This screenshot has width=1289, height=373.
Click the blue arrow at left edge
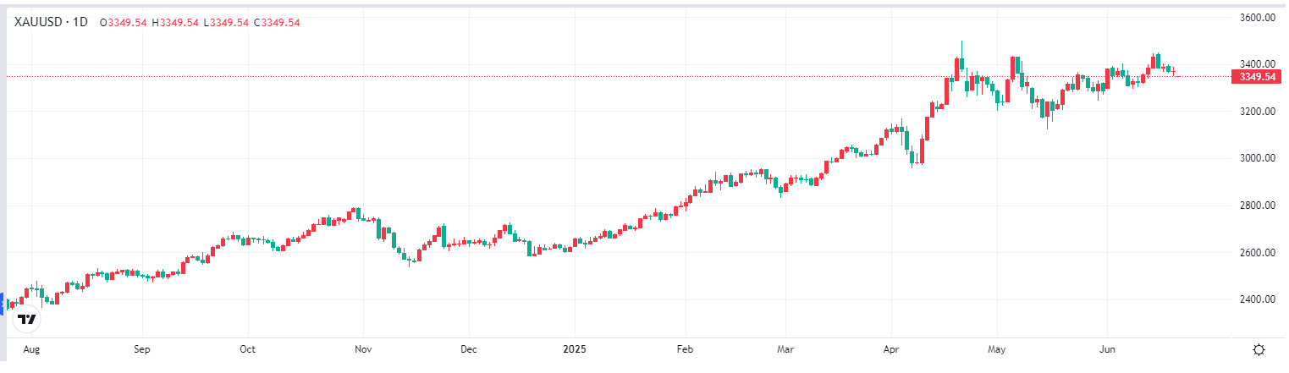tap(3, 304)
